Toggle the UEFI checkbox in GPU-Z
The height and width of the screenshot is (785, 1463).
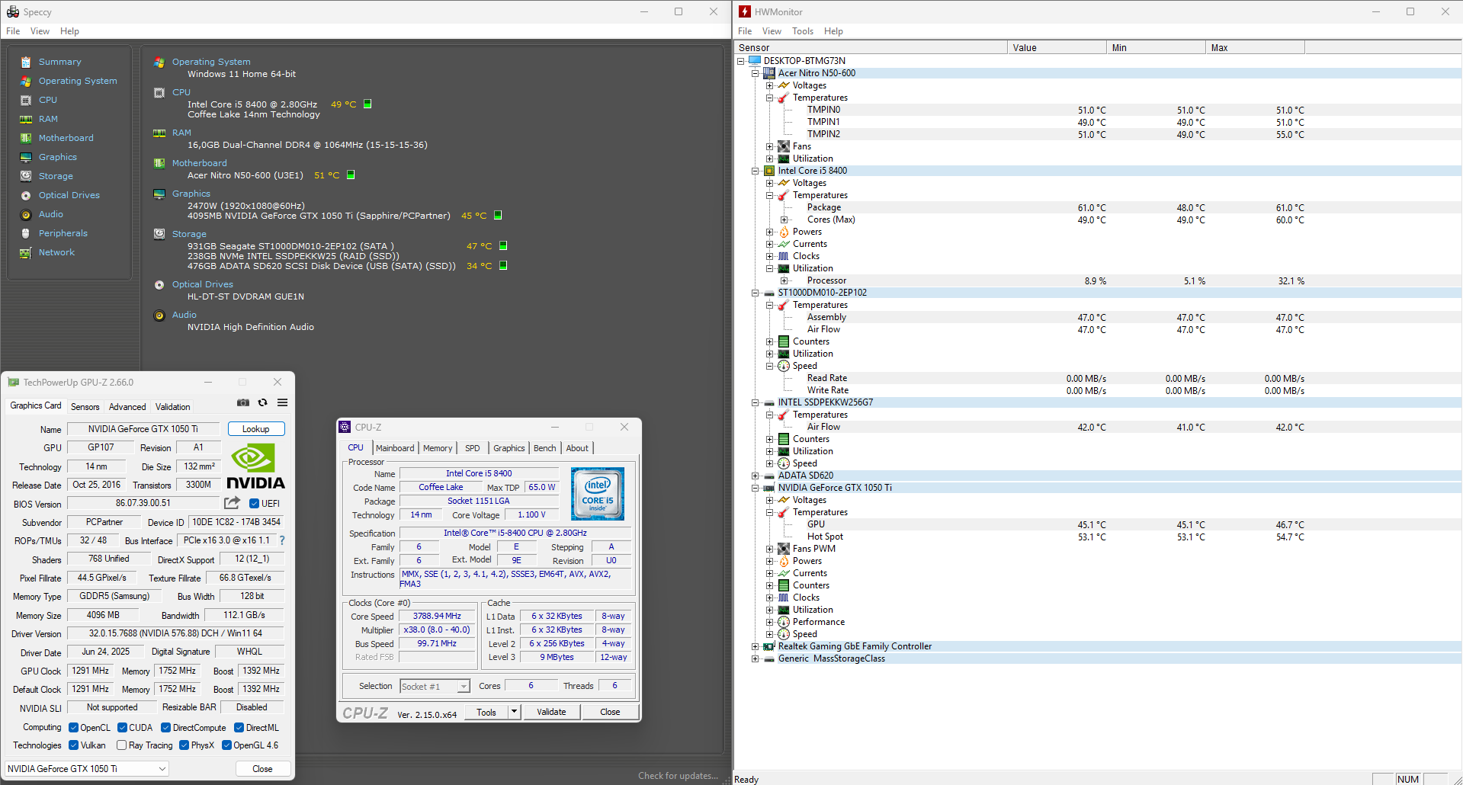(x=255, y=503)
